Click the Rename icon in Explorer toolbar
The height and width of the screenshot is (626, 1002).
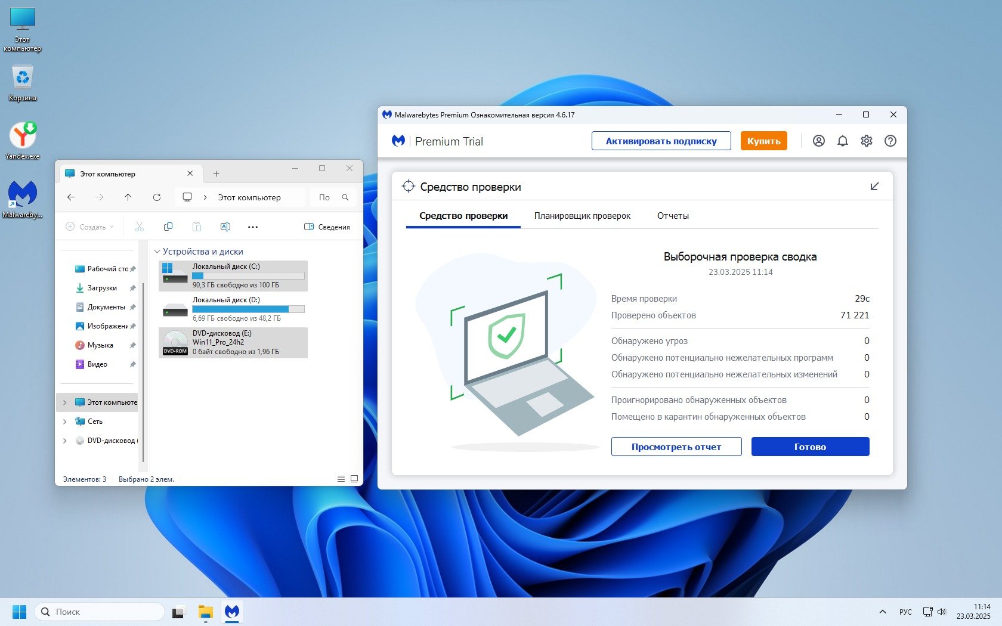(x=225, y=227)
